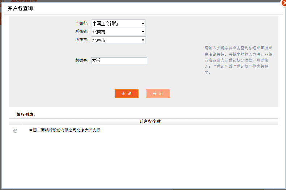Click the 所在市 field label
Viewport: 286px width, 190px height.
(x=82, y=40)
